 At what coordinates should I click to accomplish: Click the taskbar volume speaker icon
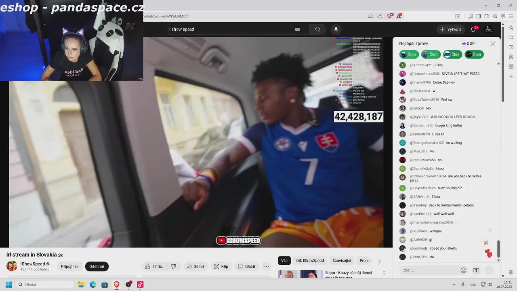(490, 285)
